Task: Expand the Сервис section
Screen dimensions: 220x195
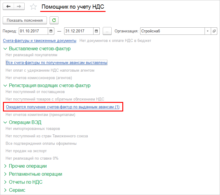Action: 5,190
